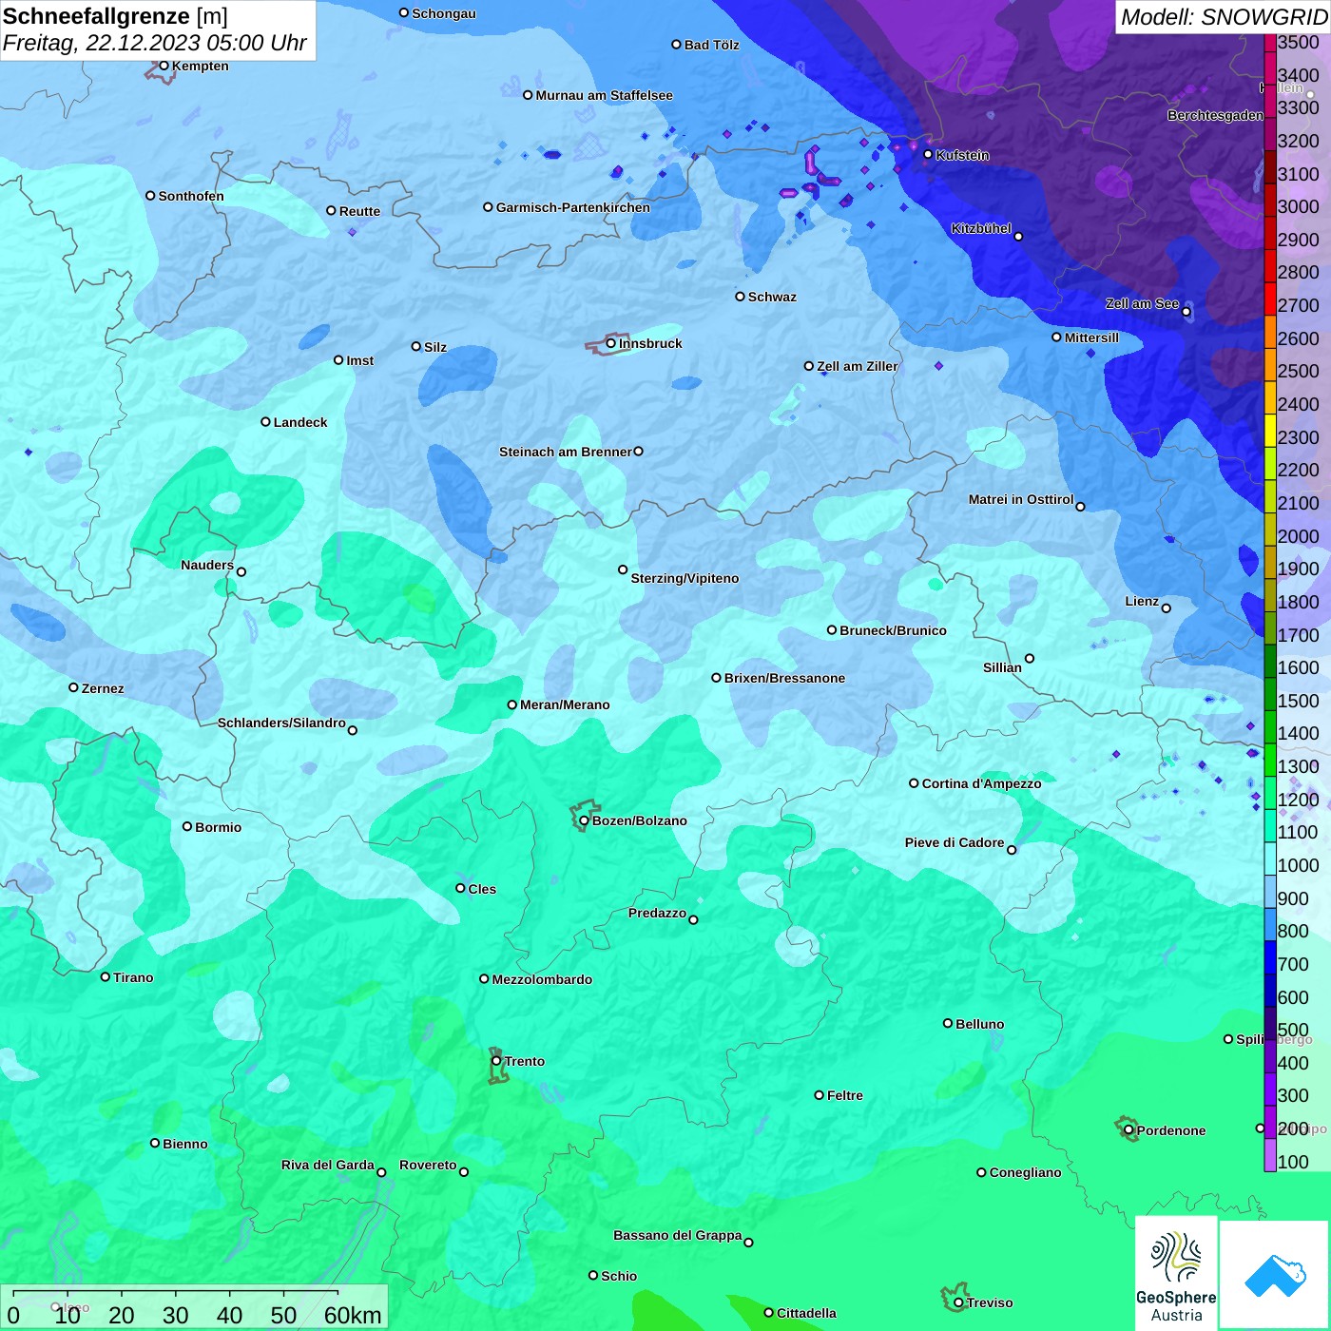This screenshot has width=1331, height=1331.
Task: Click the Treviso city marker
Action: (x=958, y=1302)
